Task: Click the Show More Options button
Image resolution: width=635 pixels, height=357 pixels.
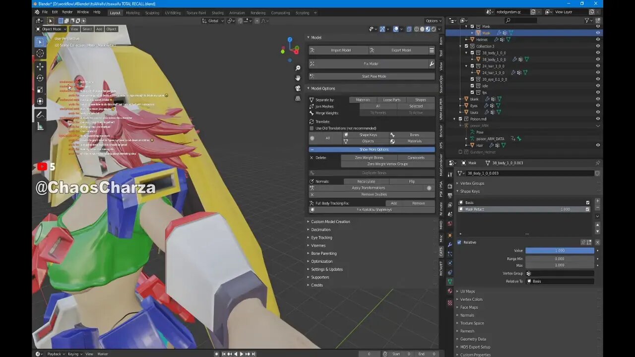Action: tap(372, 149)
